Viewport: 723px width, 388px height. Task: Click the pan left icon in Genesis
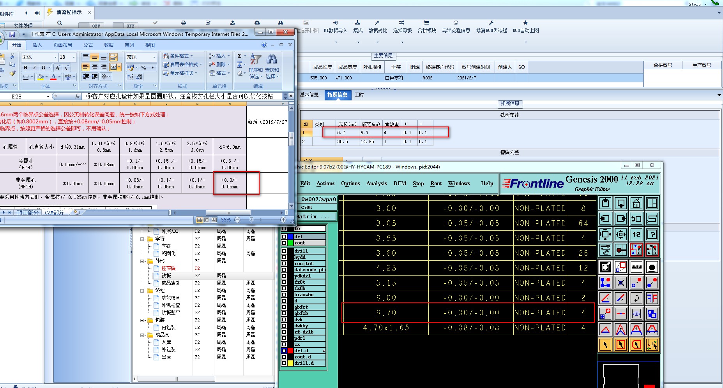coord(605,219)
